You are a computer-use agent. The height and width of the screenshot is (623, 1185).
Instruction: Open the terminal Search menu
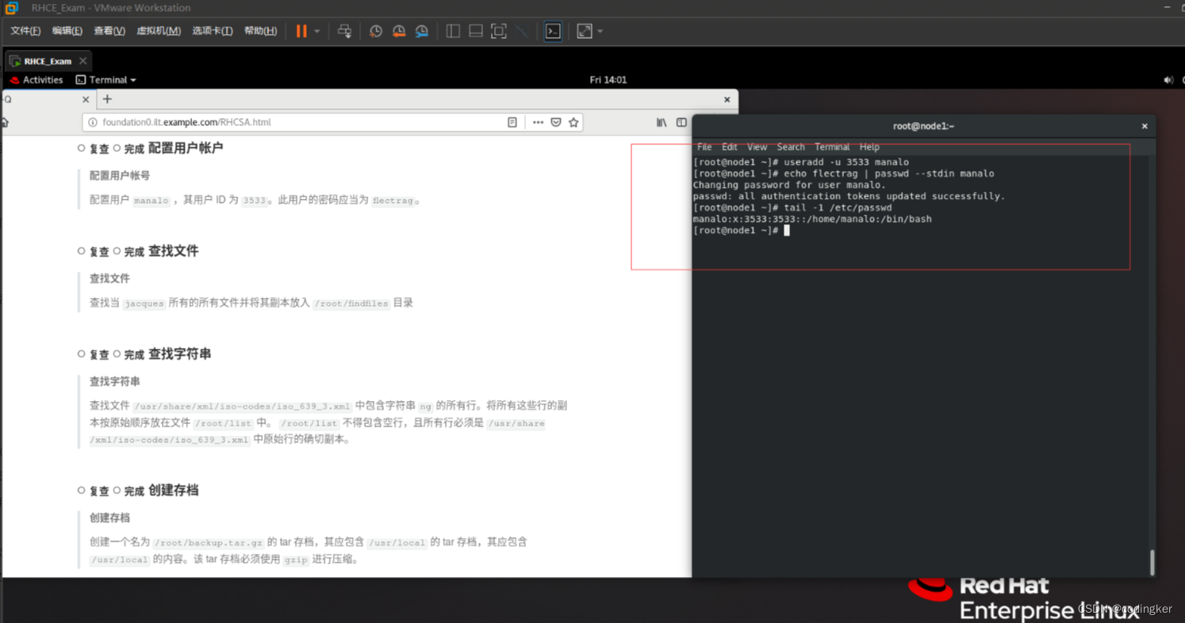(791, 147)
